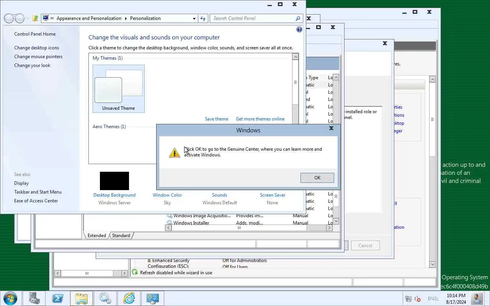490x306 pixels.
Task: Open Control Panel taskbar icon
Action: (x=153, y=298)
